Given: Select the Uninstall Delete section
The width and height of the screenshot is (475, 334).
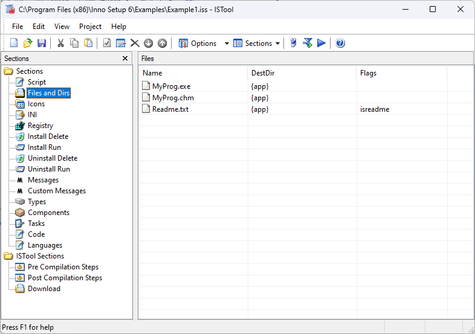Looking at the screenshot, I should pos(53,158).
